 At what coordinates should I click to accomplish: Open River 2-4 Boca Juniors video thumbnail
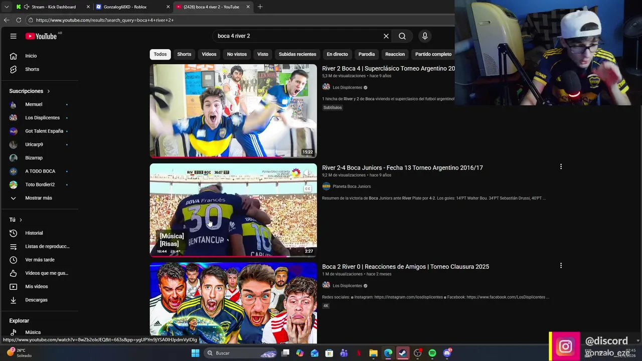point(233,210)
